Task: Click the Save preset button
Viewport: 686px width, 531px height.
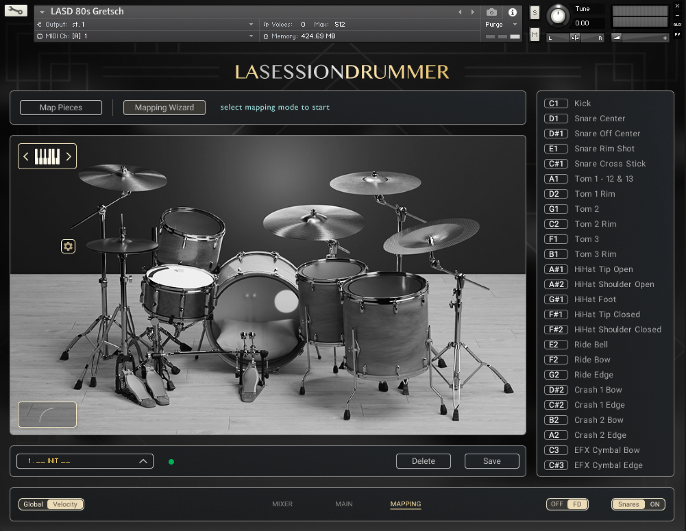Action: pos(492,461)
